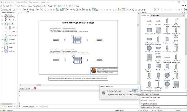Open the Sizing menu
Viewport: 188px width, 112px height.
[60, 6]
